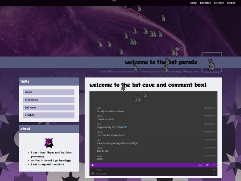241x181 pixels.
Task: Click the username 'crow' in the chatbox
Action: [x=100, y=156]
